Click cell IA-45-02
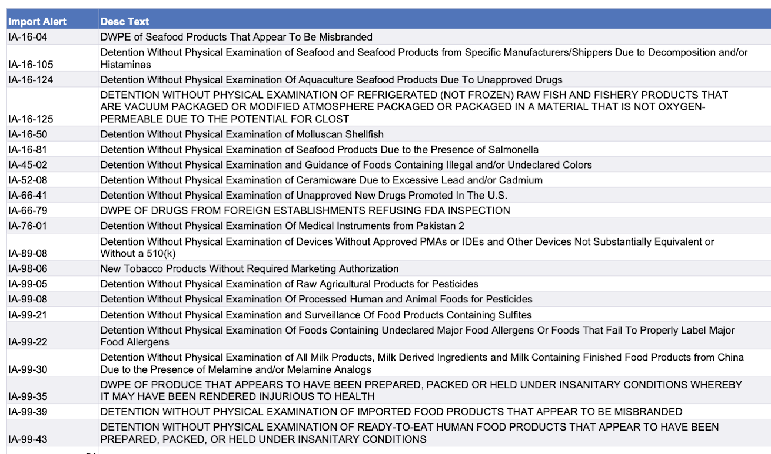 coord(28,165)
